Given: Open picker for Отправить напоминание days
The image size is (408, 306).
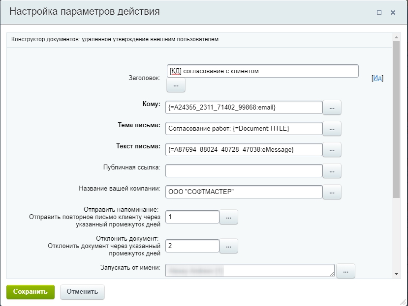Looking at the screenshot, I should (228, 217).
